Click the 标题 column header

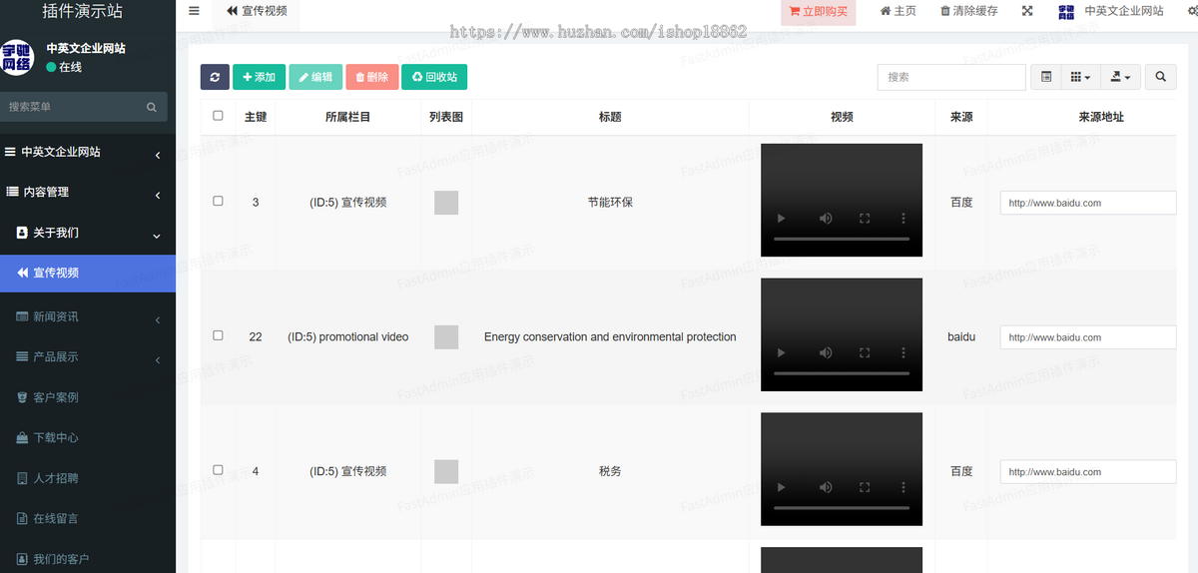[x=610, y=117]
